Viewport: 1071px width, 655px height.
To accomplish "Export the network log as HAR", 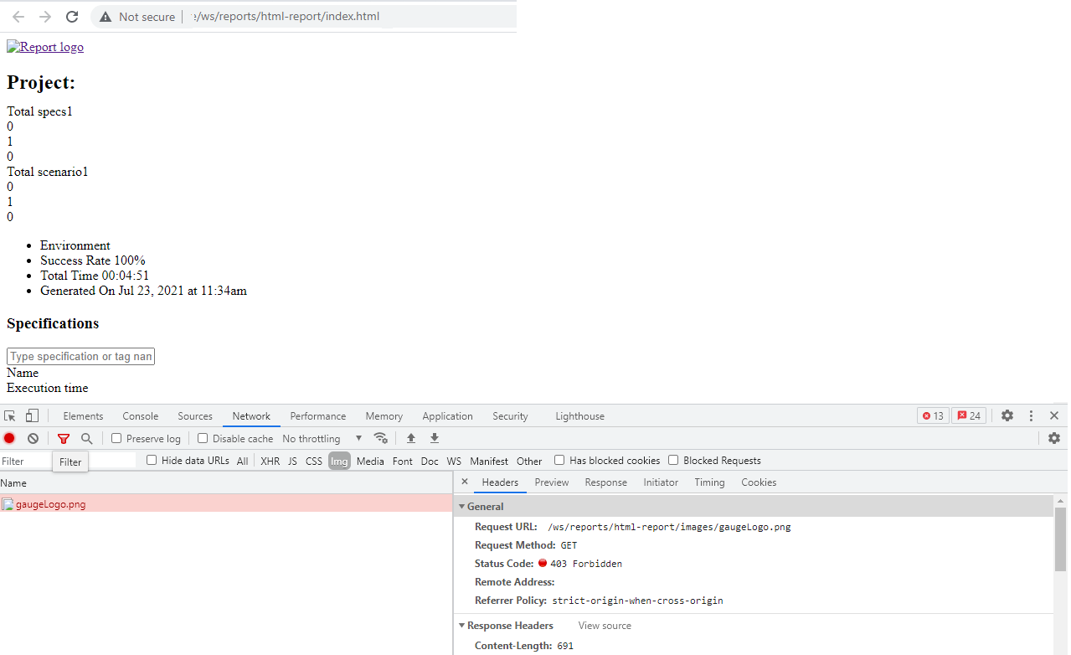I will (434, 438).
